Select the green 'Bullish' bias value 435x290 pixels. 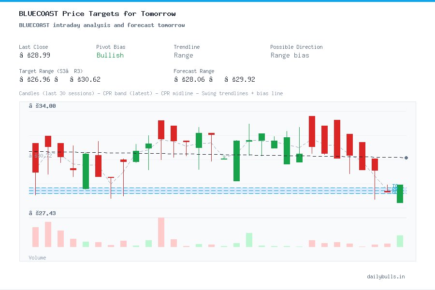coord(110,55)
